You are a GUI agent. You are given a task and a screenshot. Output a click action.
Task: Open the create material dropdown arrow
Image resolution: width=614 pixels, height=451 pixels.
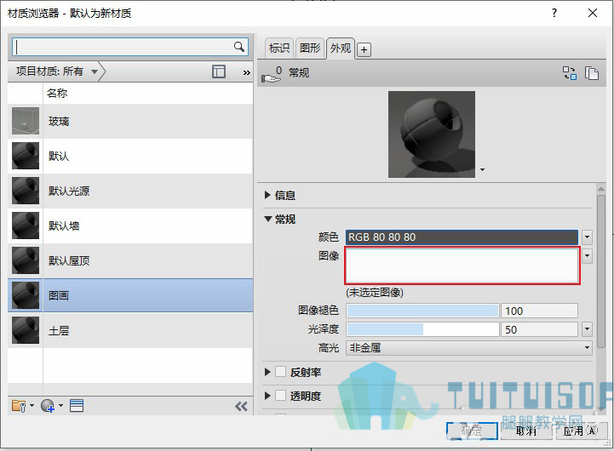click(60, 406)
